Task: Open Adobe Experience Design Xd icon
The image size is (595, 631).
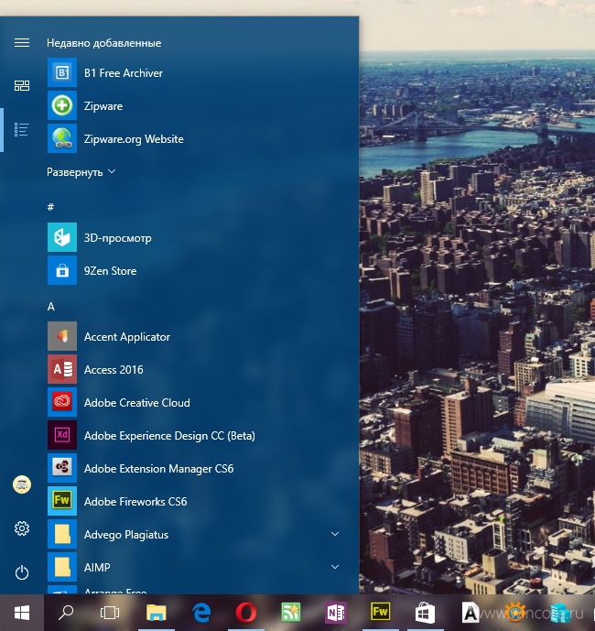Action: [62, 435]
